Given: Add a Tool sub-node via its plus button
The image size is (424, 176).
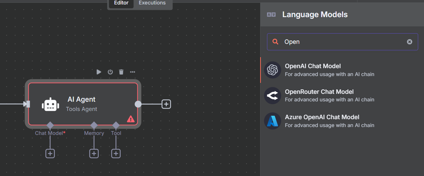Looking at the screenshot, I should [x=116, y=153].
